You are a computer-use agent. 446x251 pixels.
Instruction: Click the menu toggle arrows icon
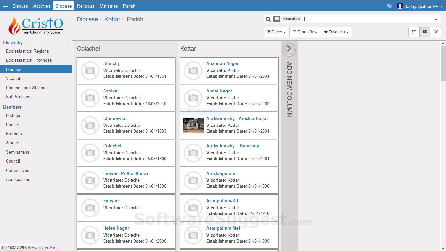click(5, 6)
